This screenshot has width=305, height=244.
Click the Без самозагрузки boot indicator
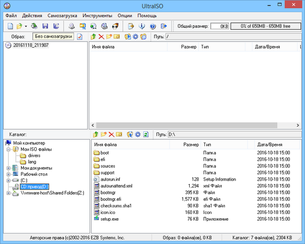coord(53,37)
